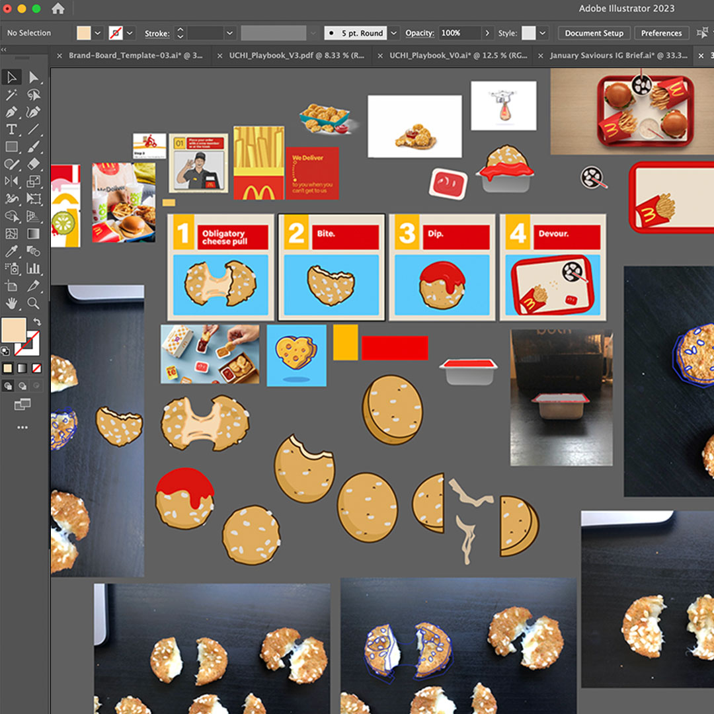Switch to UCHI_Playbook_V0.ai tab

[x=458, y=56]
